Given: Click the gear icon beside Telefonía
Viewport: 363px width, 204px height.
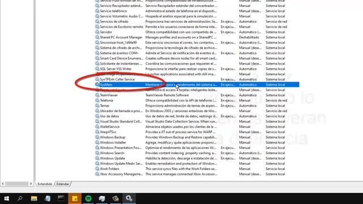Looking at the screenshot, I should coord(97,100).
